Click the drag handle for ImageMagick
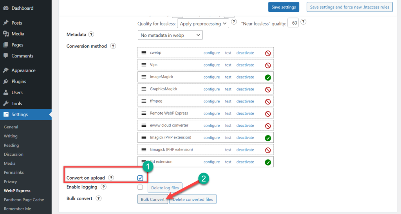The image size is (401, 214). pos(144,77)
